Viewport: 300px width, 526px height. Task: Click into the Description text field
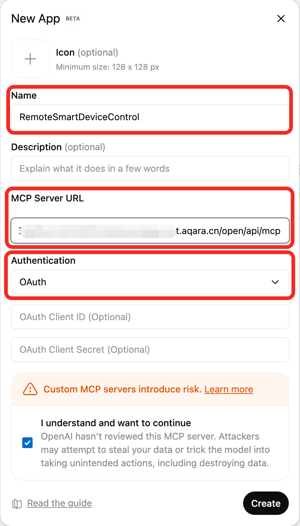point(150,169)
